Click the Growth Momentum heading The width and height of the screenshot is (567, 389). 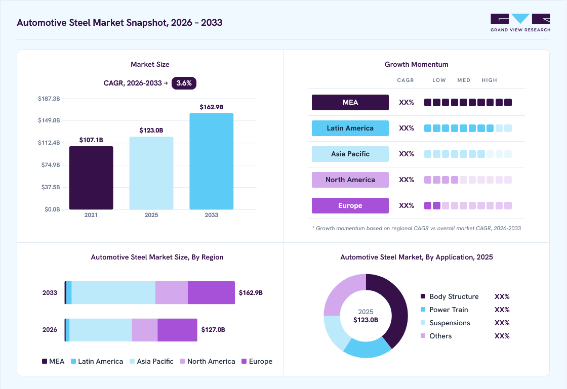click(416, 64)
